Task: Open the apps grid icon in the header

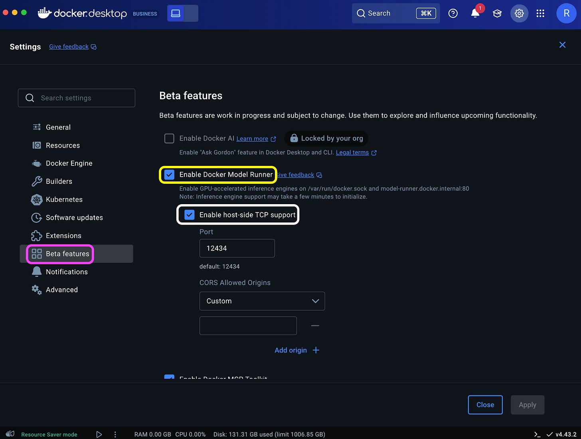Action: 541,13
